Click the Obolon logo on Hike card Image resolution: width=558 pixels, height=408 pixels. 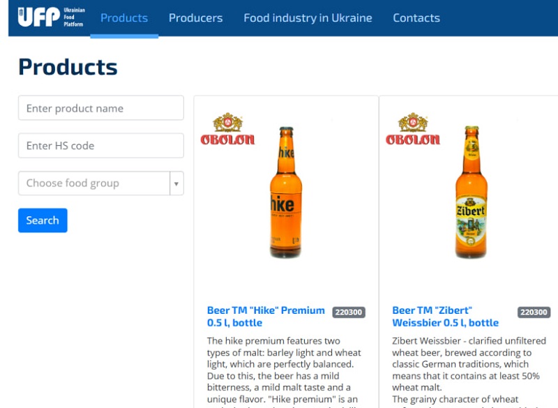227,130
